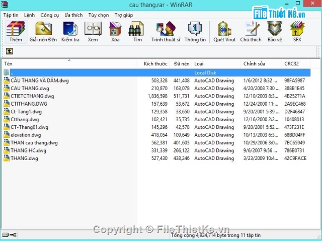The width and height of the screenshot is (322, 241).
Task: Run Quét Virut scan icon
Action: point(224,29)
